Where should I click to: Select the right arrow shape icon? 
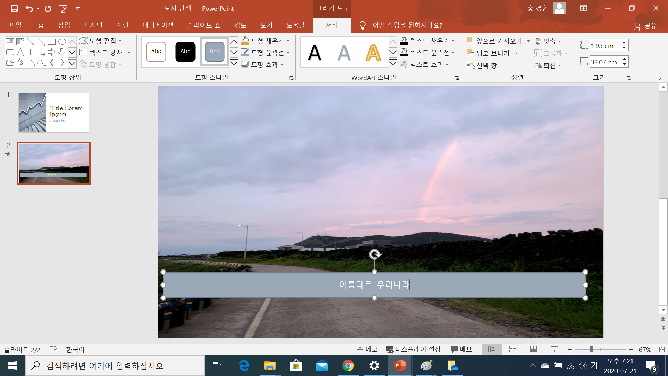(x=51, y=52)
